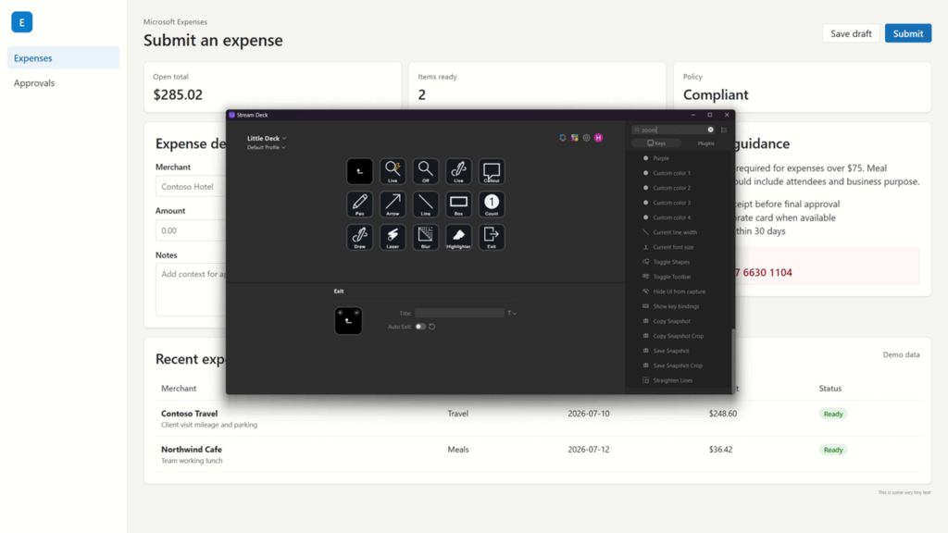Open Stream Deck notifications bell

point(563,138)
